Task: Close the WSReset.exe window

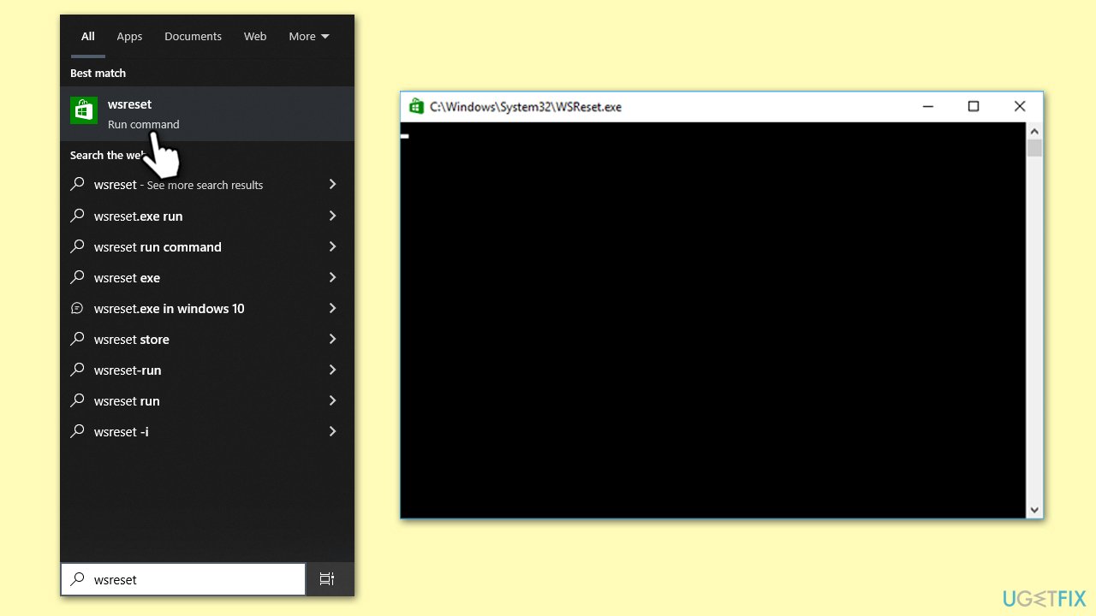Action: [1020, 106]
